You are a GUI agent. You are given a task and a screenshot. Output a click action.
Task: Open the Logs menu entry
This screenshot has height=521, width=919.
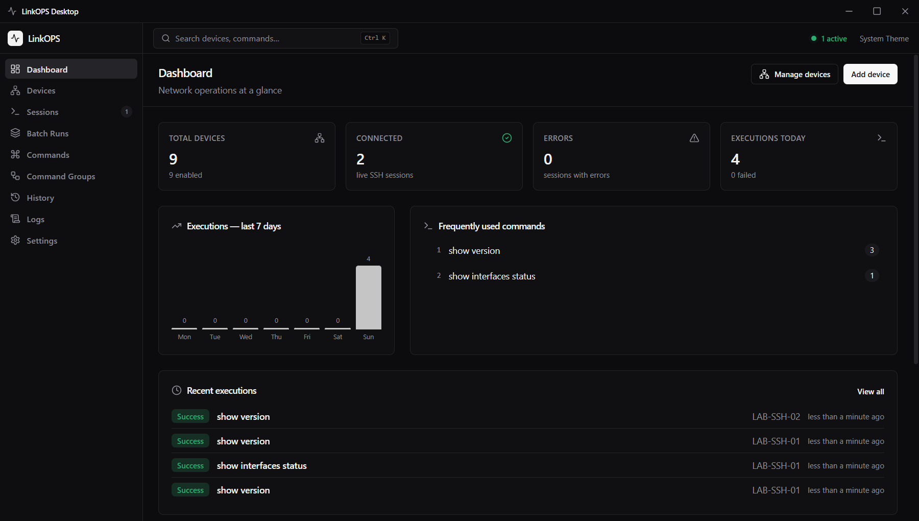click(x=71, y=219)
